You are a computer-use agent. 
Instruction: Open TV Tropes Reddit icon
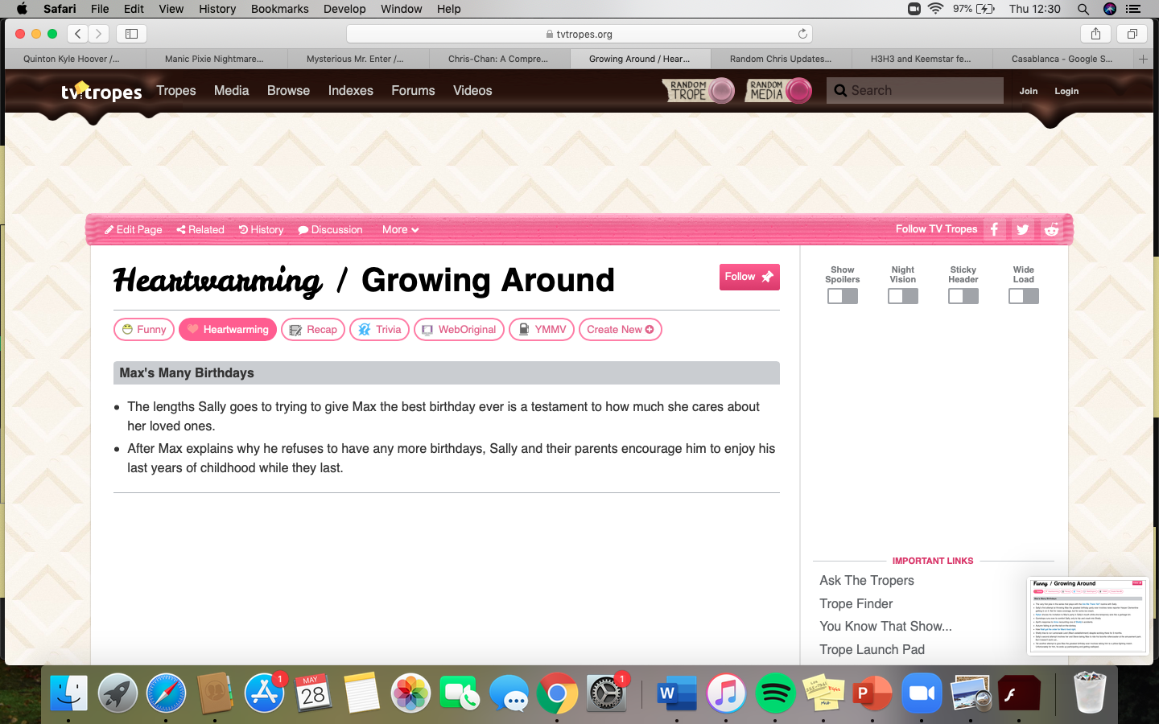(1051, 229)
